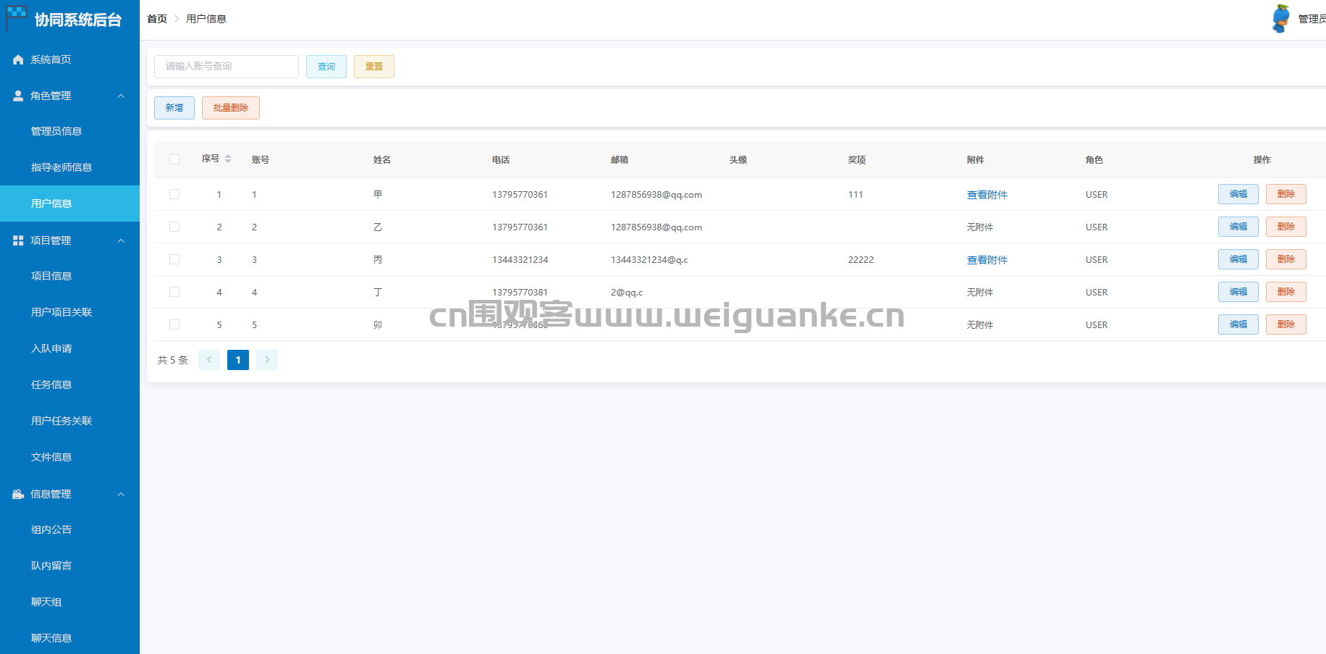1326x654 pixels.
Task: Collapse the 项目管理 menu chevron
Action: pyautogui.click(x=121, y=240)
